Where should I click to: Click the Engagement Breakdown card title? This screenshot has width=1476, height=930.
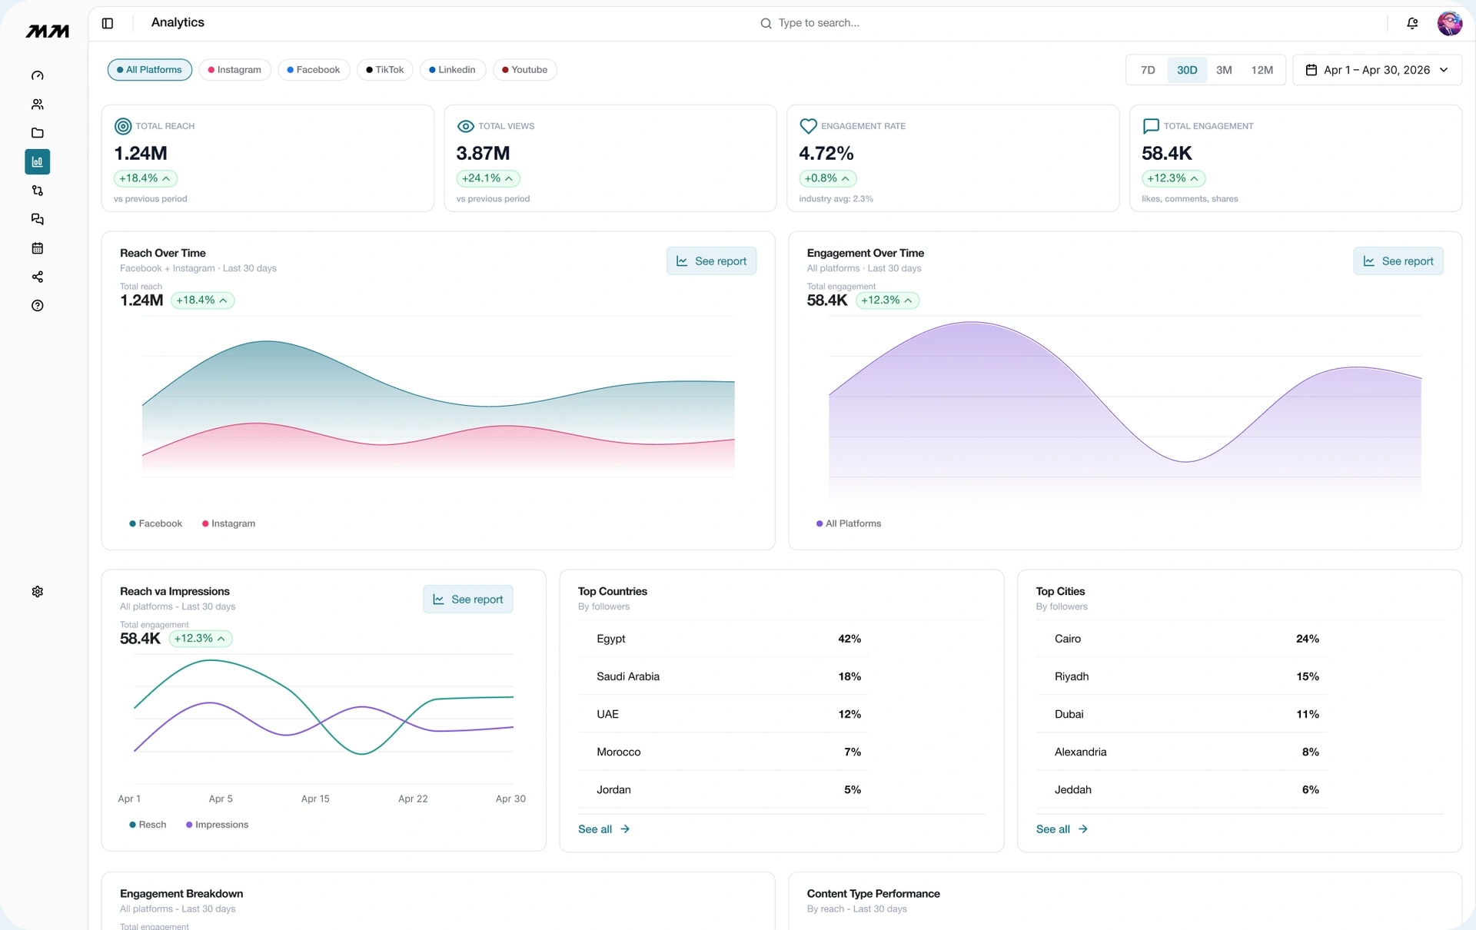(x=181, y=894)
